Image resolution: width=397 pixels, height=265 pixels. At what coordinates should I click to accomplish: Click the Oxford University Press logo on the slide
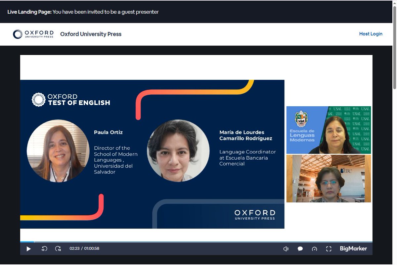click(254, 215)
